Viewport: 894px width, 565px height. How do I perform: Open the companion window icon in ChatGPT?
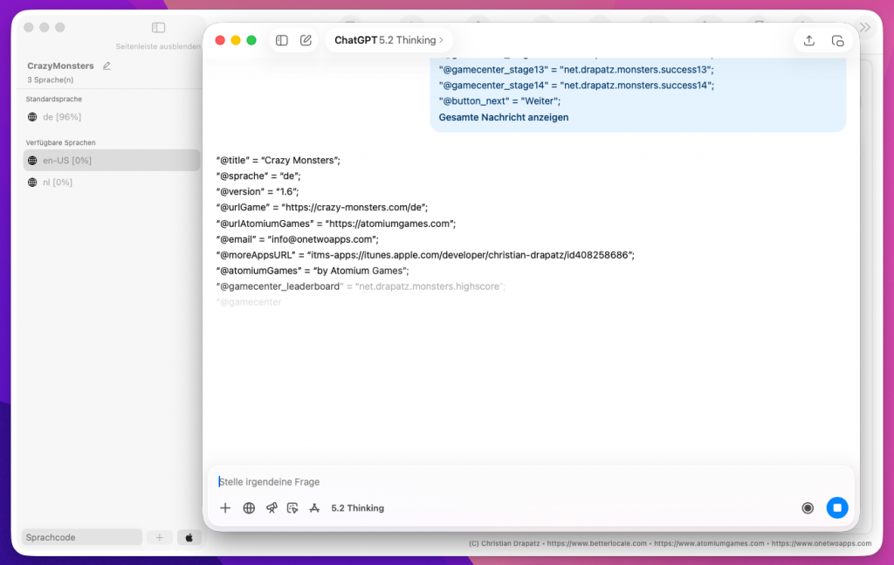(837, 40)
